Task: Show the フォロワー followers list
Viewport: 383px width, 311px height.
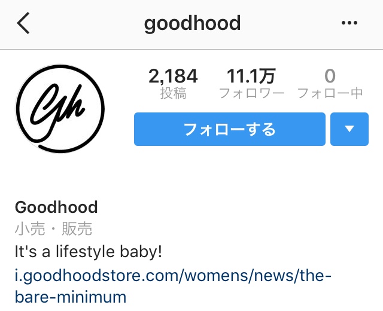Action: pyautogui.click(x=251, y=93)
